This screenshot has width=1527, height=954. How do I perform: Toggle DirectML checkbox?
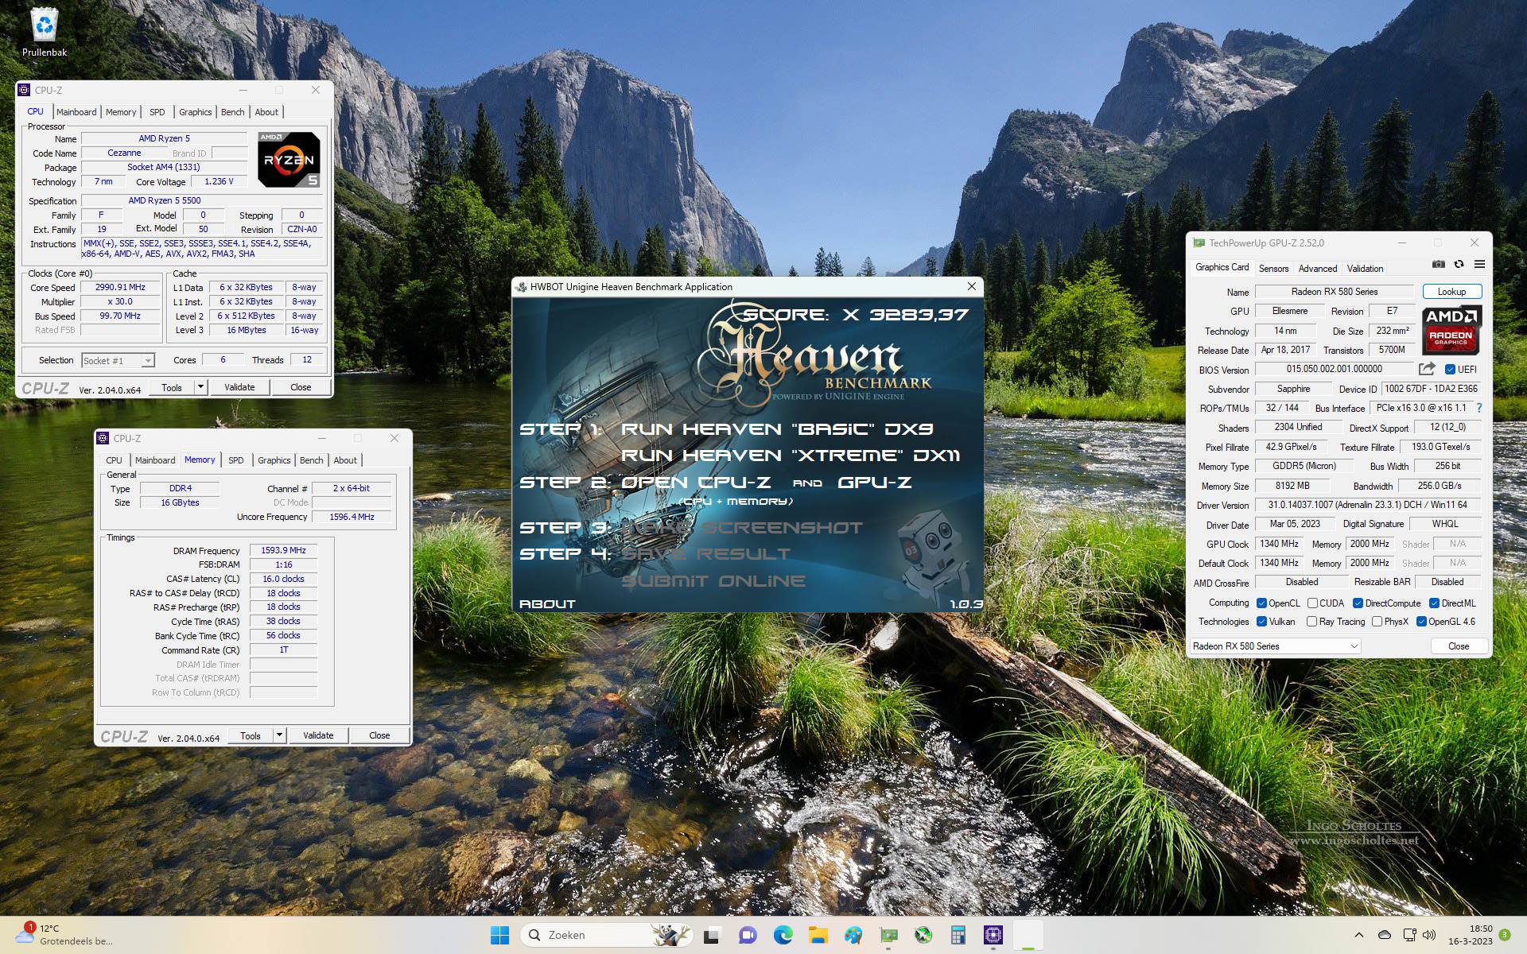[1434, 603]
